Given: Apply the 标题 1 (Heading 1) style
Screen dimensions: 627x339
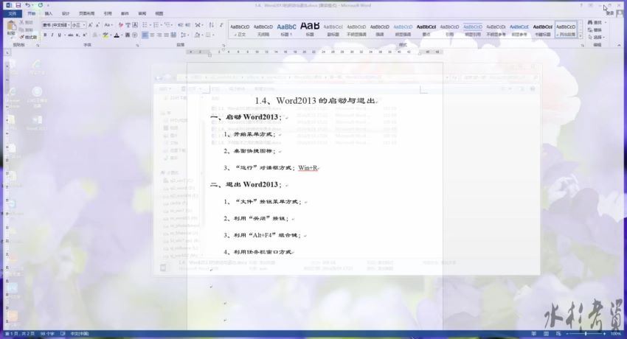Looking at the screenshot, I should [286, 30].
